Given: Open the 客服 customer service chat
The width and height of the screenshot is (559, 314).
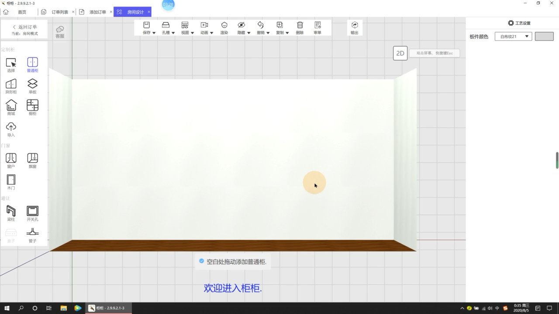Looking at the screenshot, I should (60, 32).
